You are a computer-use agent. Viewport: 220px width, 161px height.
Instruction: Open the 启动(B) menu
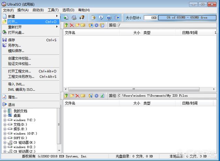[38, 10]
